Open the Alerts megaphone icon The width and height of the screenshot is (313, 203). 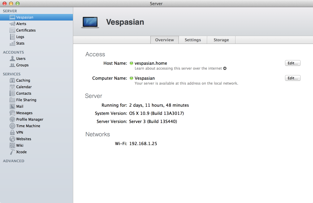coord(12,24)
